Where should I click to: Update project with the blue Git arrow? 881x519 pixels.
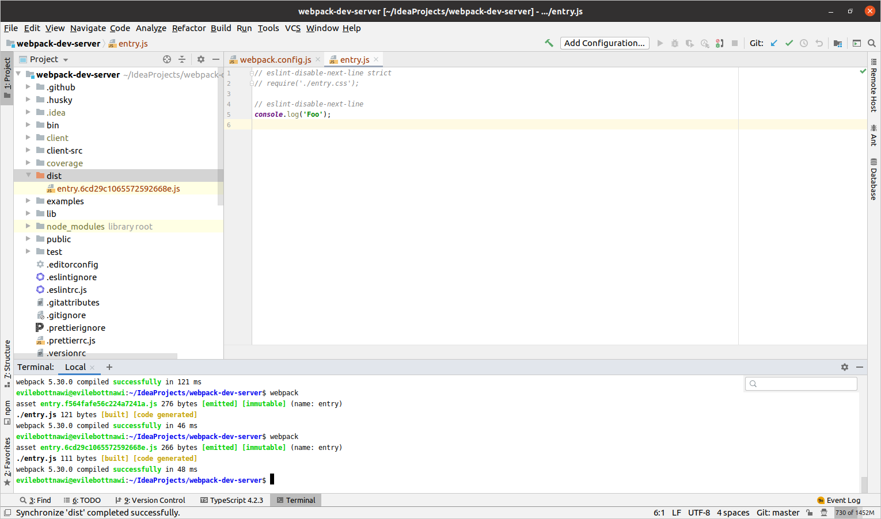(773, 43)
